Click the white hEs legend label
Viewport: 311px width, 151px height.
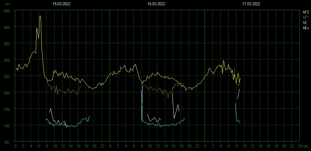pyautogui.click(x=305, y=28)
